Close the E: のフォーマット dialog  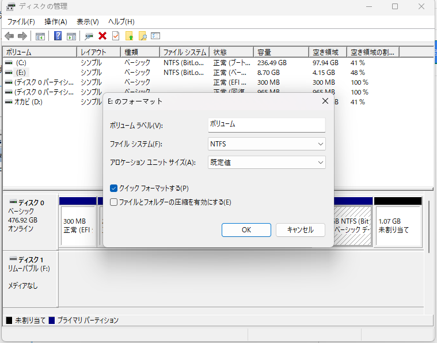(x=325, y=101)
